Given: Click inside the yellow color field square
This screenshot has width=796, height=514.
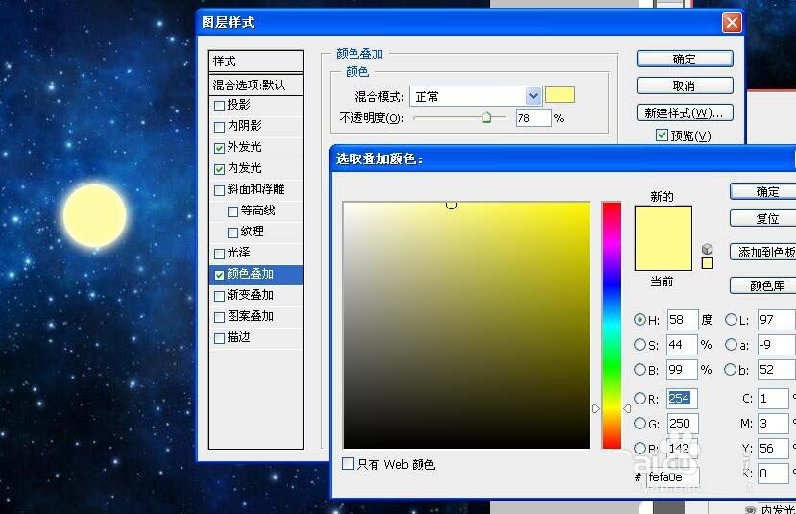Looking at the screenshot, I should (x=466, y=325).
